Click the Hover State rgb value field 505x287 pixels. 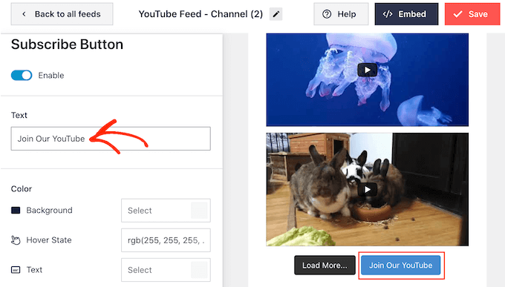pyautogui.click(x=166, y=240)
